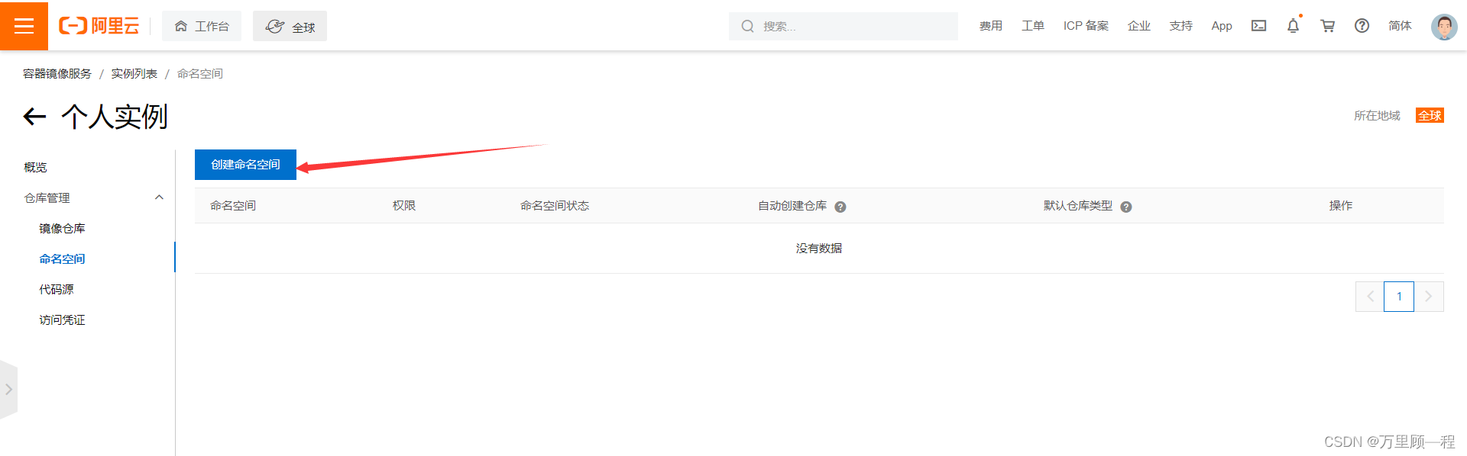This screenshot has height=456, width=1467.
Task: Click the 个人实例 page title
Action: 115,117
